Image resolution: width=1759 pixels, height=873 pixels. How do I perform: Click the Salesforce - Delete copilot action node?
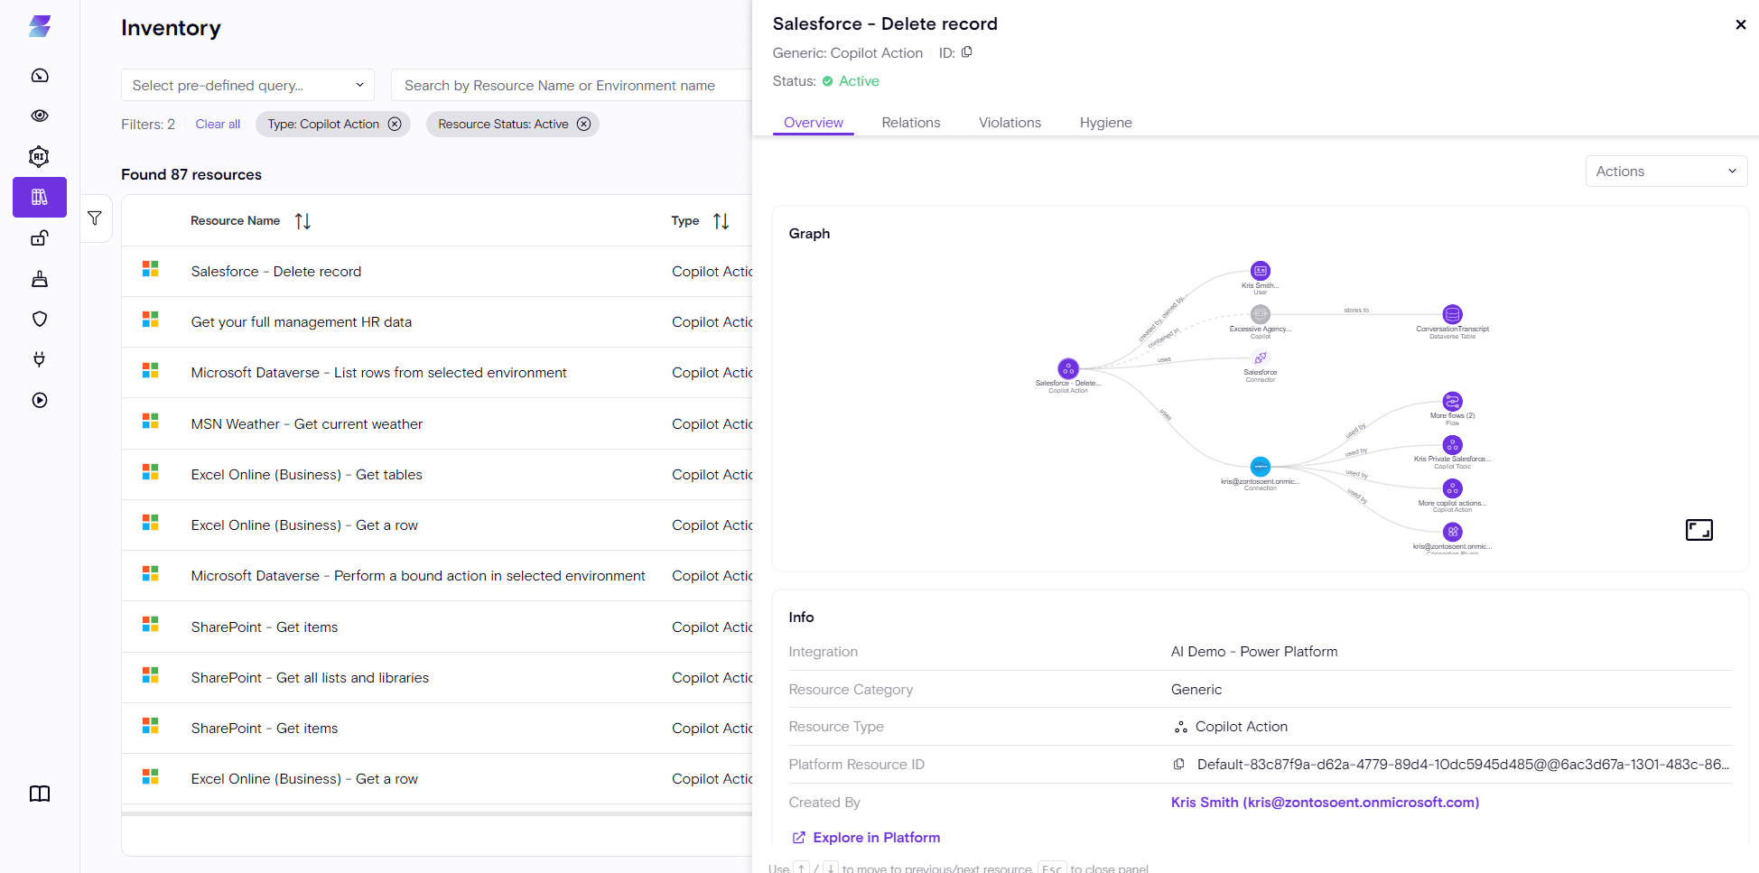[x=1068, y=368]
